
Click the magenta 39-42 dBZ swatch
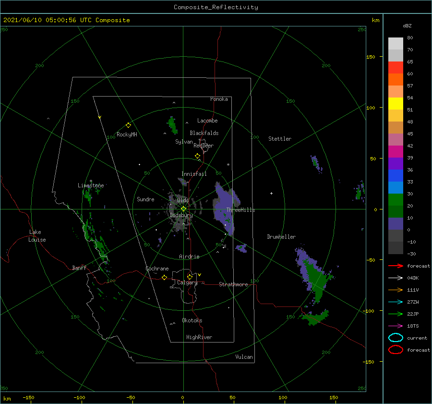[x=396, y=152]
